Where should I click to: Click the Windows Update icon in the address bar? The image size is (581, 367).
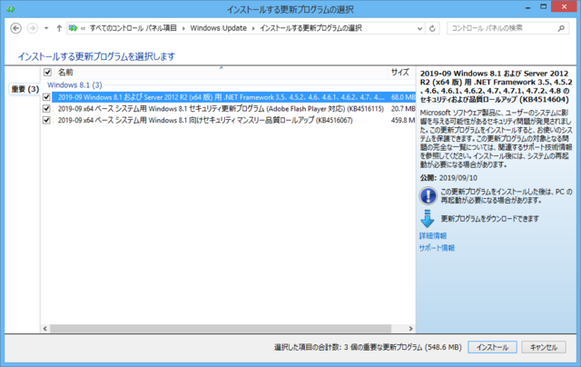click(x=74, y=28)
